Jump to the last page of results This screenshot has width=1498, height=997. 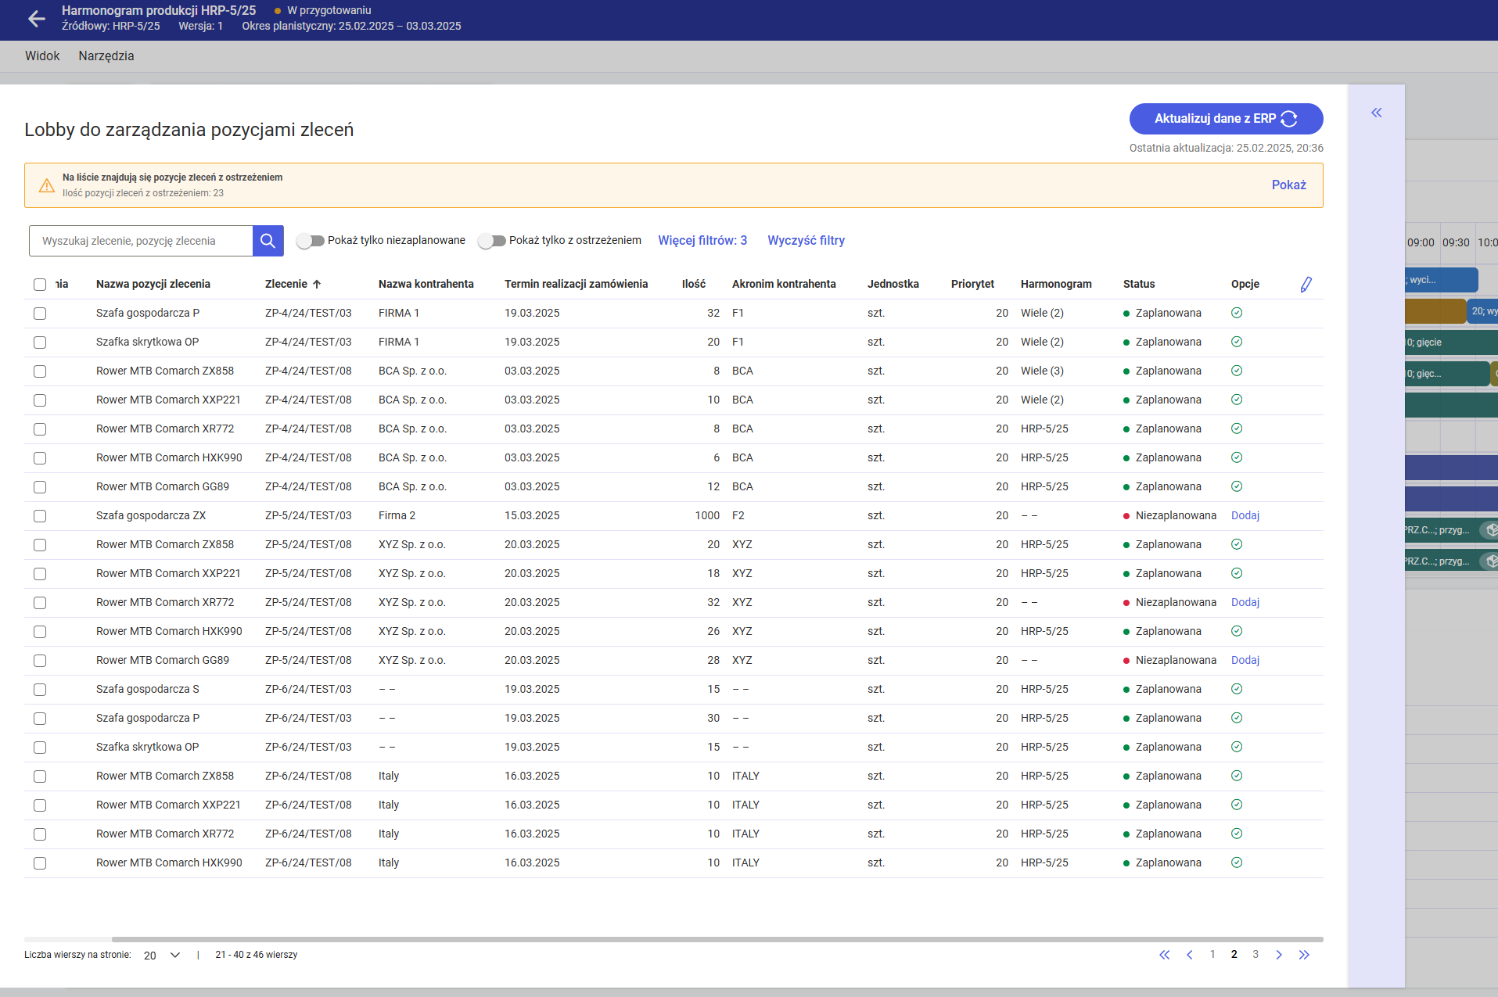pyautogui.click(x=1304, y=955)
